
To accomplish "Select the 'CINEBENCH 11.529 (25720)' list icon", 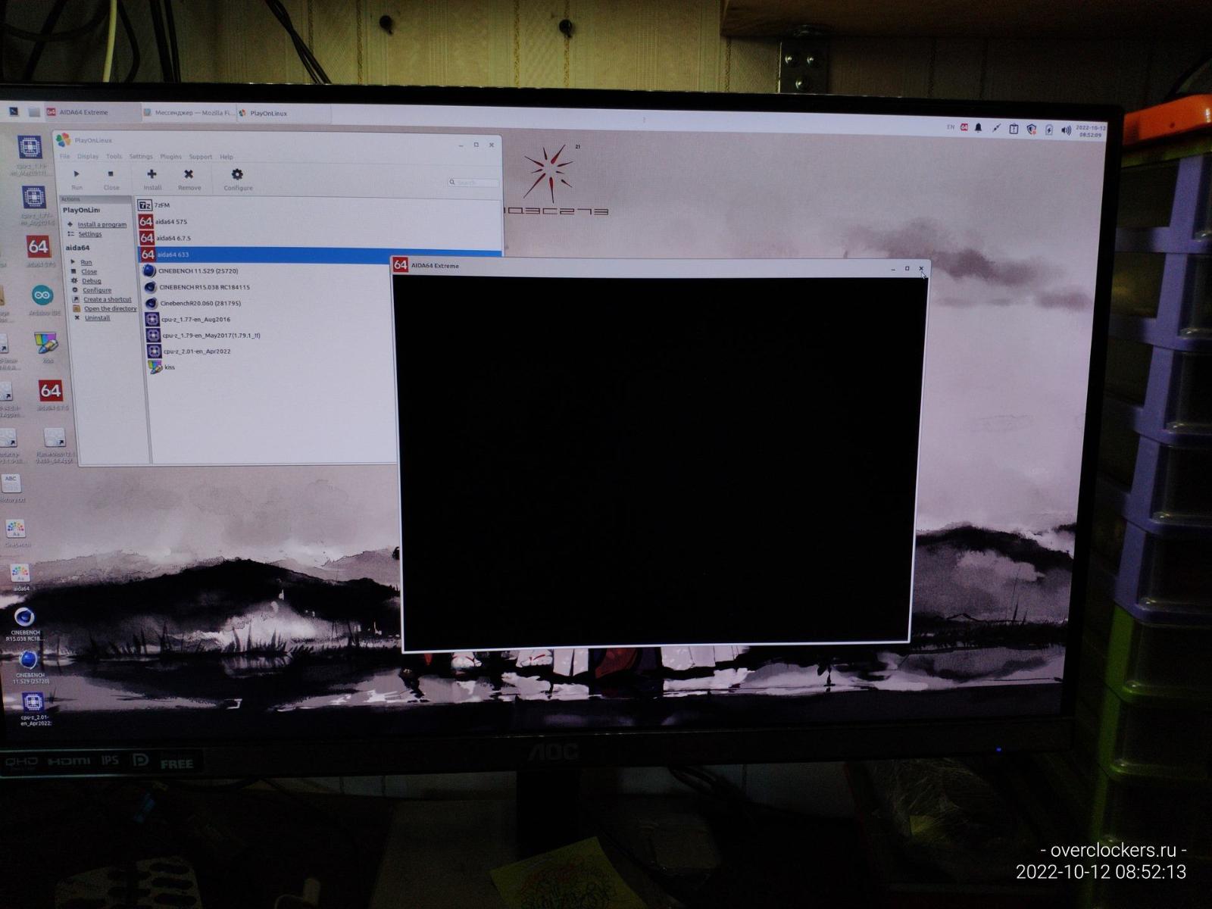I will [x=149, y=270].
